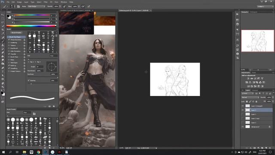Enable the Scattering checkbox
This screenshot has width=275, height=155.
[x=9, y=43]
